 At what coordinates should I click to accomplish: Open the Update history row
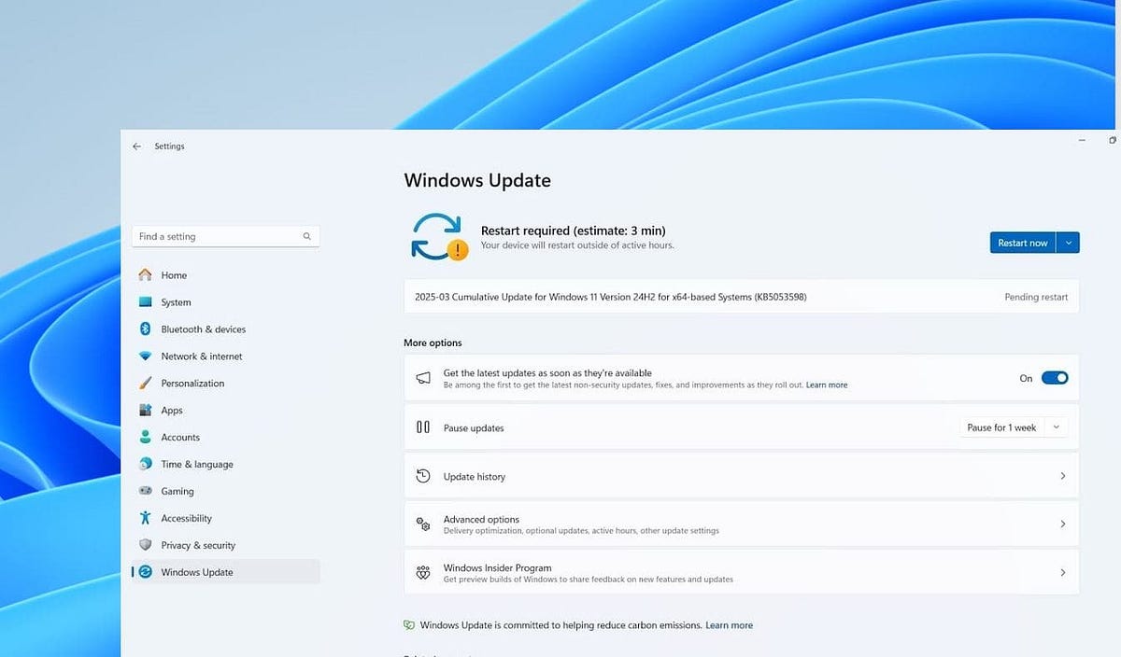pyautogui.click(x=742, y=476)
